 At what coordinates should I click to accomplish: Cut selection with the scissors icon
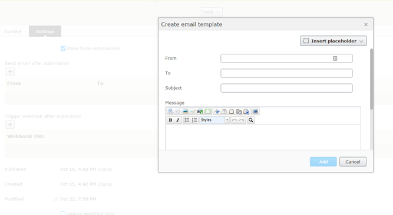tap(217, 112)
